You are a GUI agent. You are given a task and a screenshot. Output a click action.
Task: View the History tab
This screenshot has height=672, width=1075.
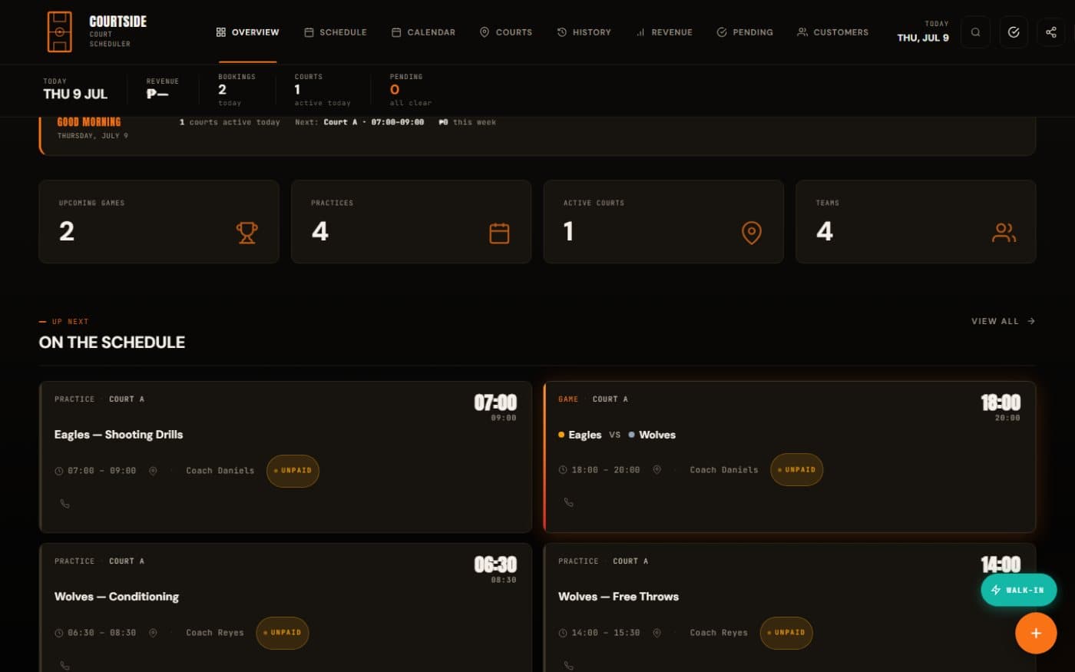(584, 32)
